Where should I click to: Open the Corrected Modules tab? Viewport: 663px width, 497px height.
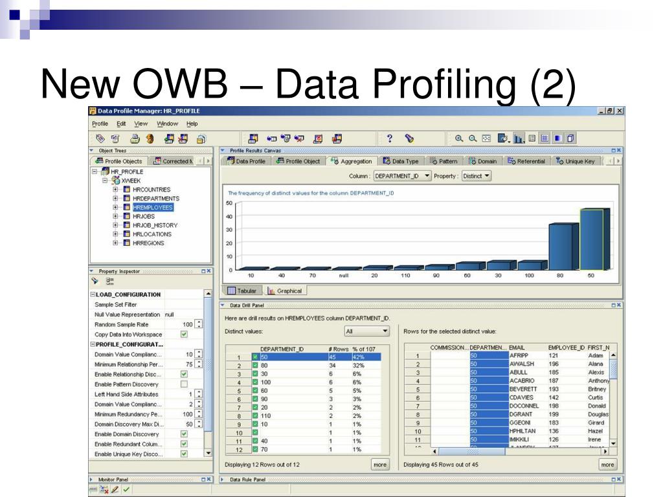(173, 161)
